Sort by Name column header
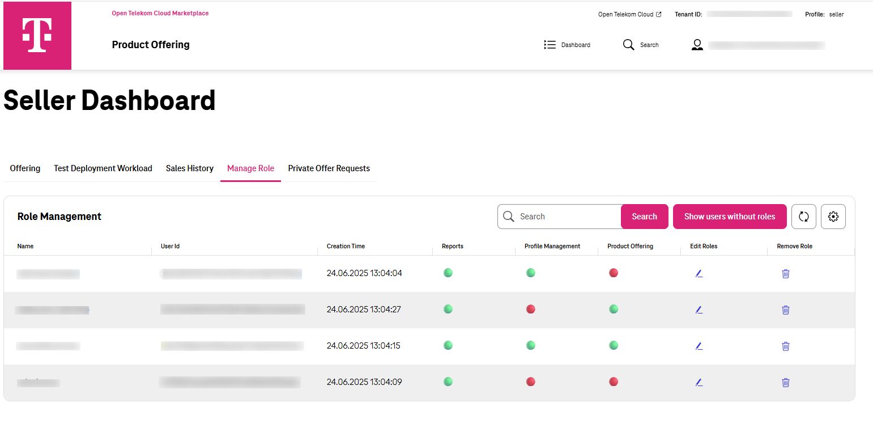This screenshot has width=873, height=428. pos(25,246)
